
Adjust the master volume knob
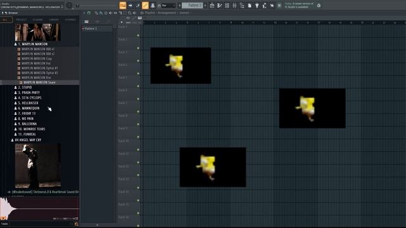(x=69, y=6)
